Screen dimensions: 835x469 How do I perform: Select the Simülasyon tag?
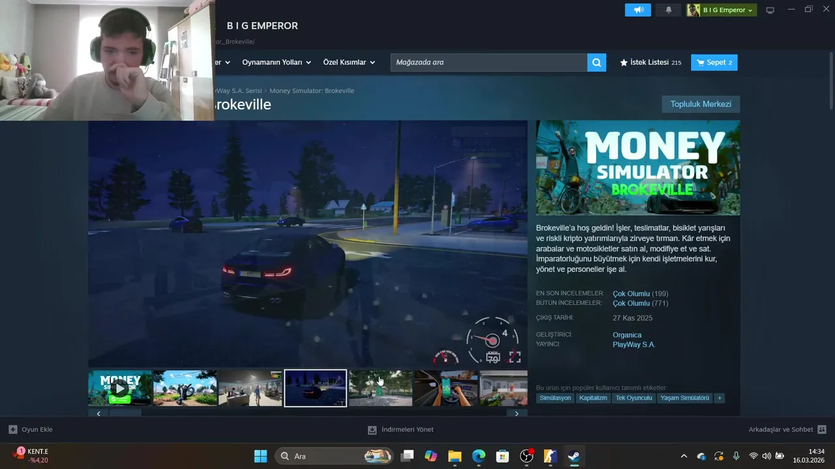(x=555, y=398)
